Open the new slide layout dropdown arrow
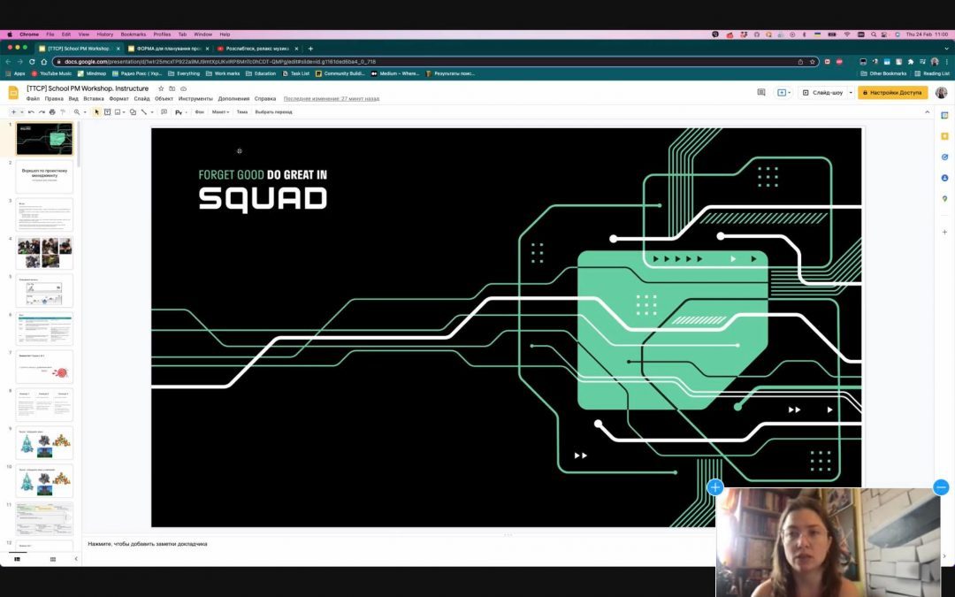The width and height of the screenshot is (955, 597). 22,112
